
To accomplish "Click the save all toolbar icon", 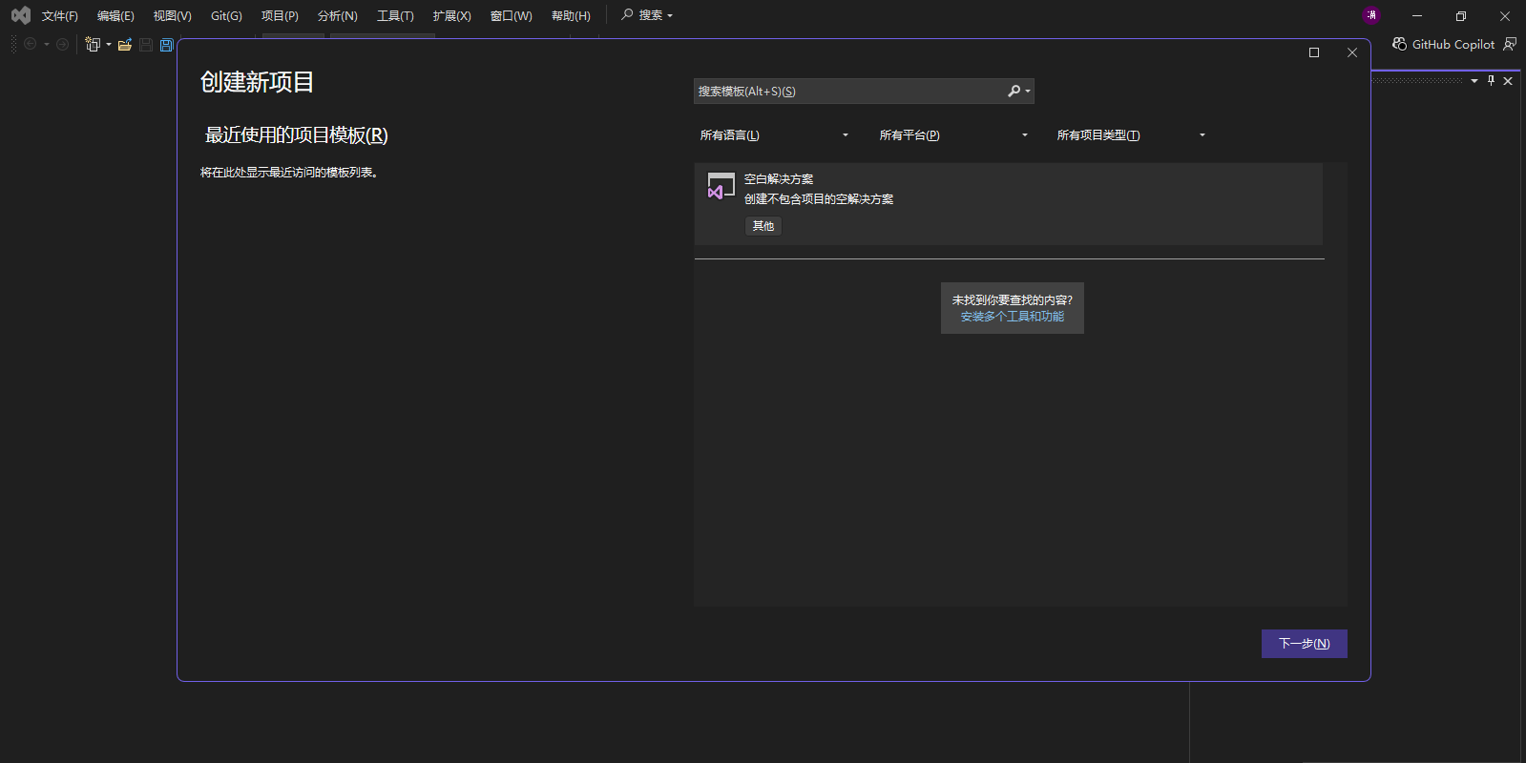I will tap(167, 45).
